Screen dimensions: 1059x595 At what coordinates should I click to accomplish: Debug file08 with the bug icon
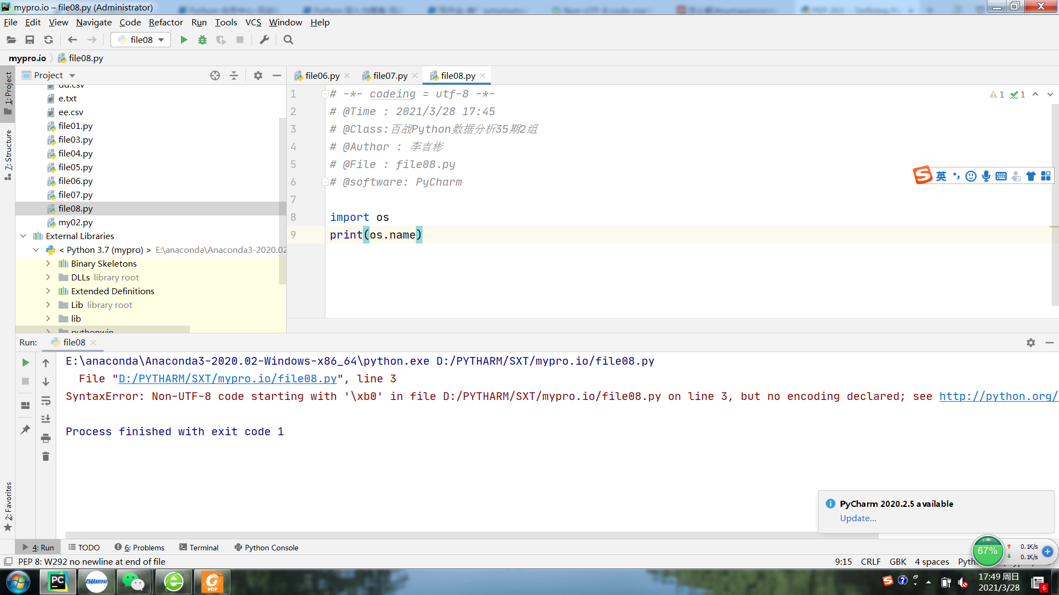pos(202,40)
